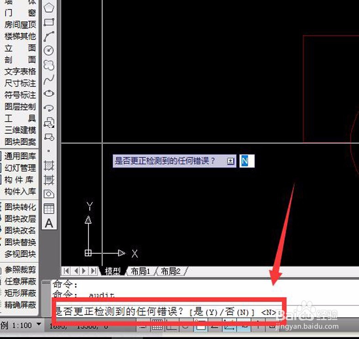This screenshot has height=339, width=359.
Task: Click the dynamic input field showing N
Action: pyautogui.click(x=247, y=161)
